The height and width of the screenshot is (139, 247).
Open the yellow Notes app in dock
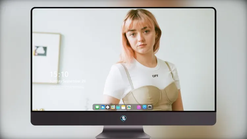(123, 107)
